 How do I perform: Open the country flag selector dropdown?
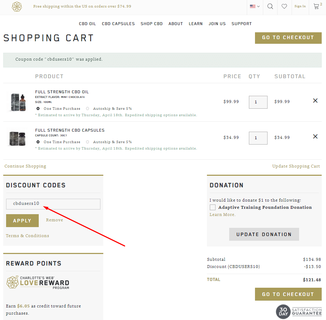pyautogui.click(x=255, y=6)
